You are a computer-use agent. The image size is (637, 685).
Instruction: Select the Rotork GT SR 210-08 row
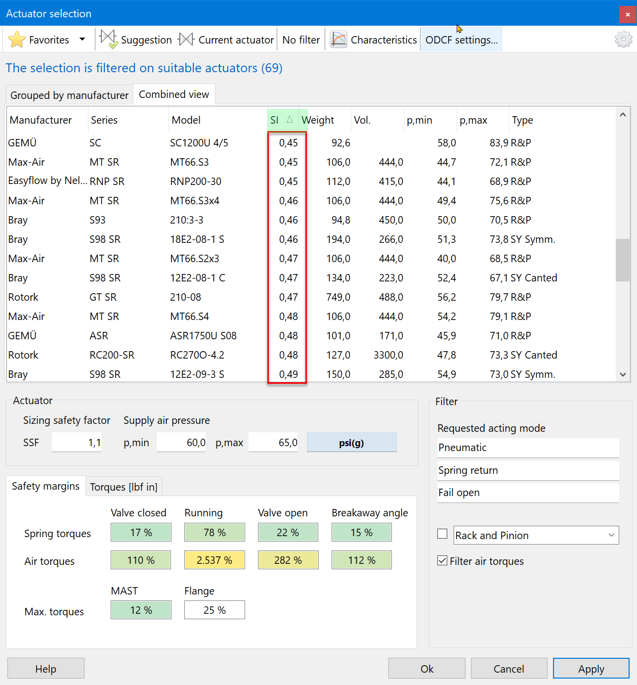point(311,297)
